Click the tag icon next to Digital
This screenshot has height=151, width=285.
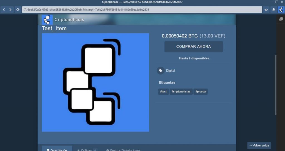[161, 71]
